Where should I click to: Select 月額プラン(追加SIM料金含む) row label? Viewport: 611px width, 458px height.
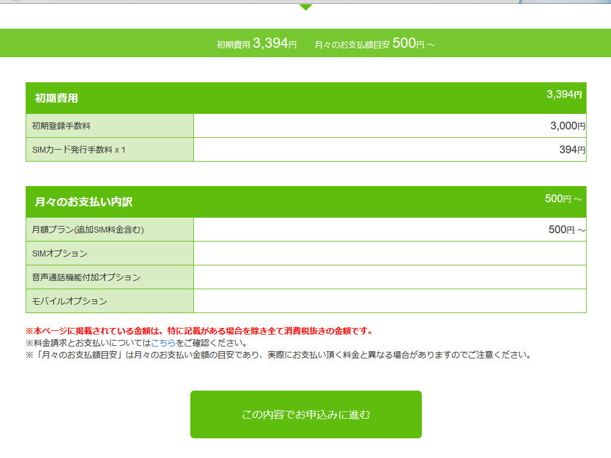point(88,230)
